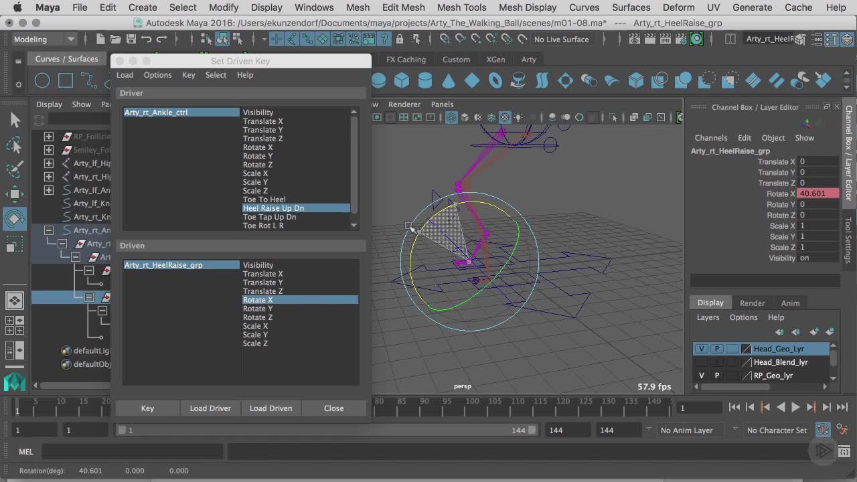Screen dimensions: 857x482
Task: Play the animation forwards
Action: pos(795,407)
